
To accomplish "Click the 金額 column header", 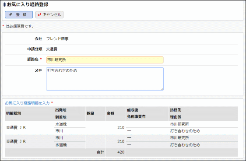I will tap(110, 113).
